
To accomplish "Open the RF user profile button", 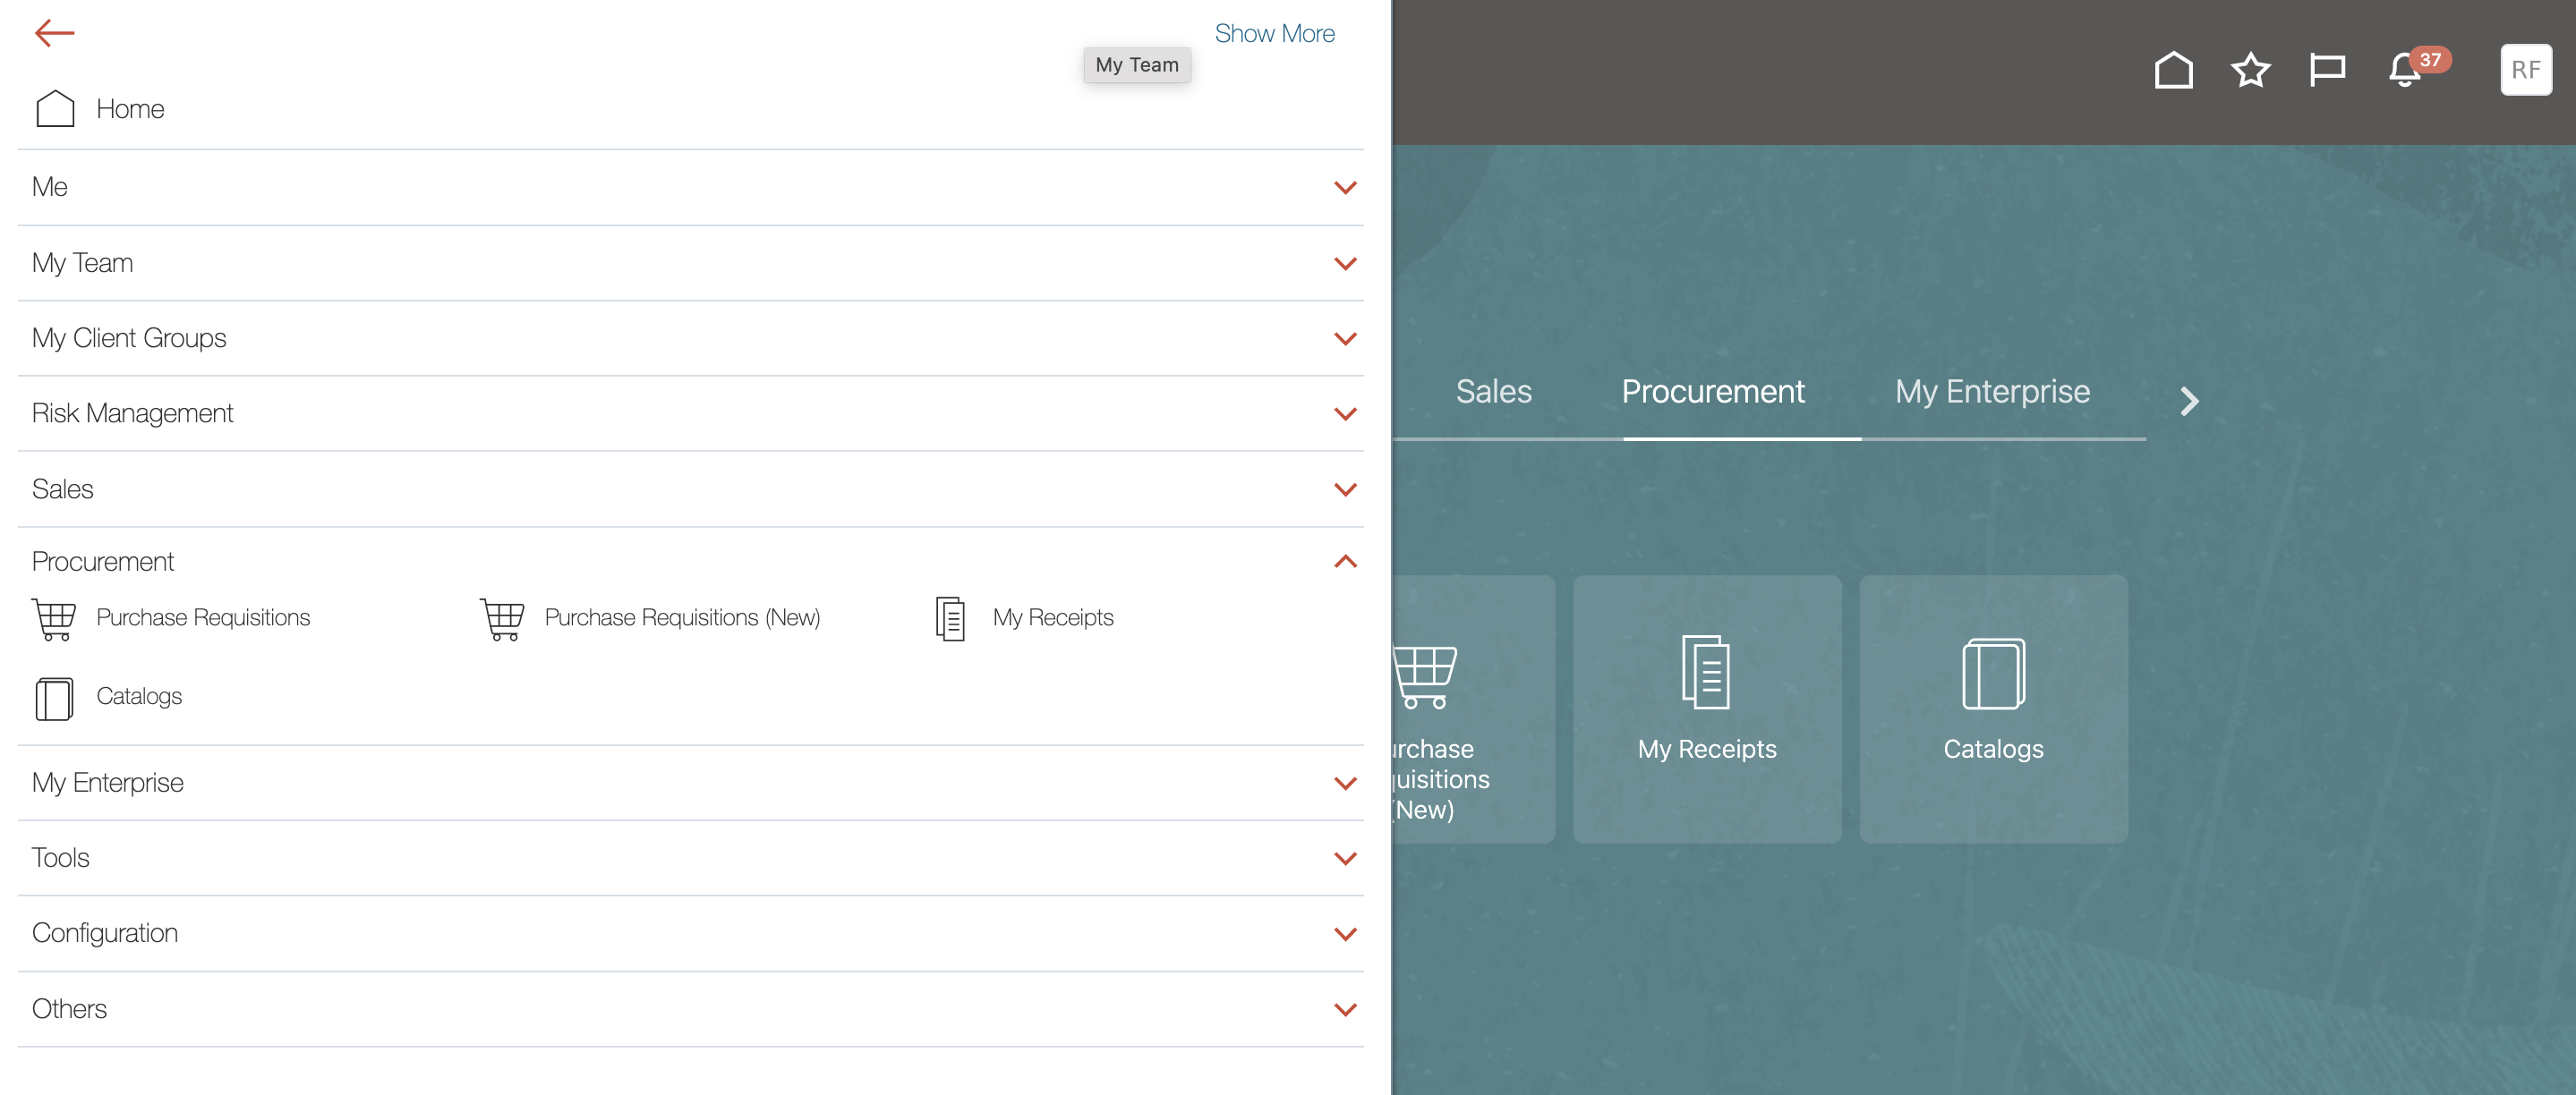I will click(2525, 70).
